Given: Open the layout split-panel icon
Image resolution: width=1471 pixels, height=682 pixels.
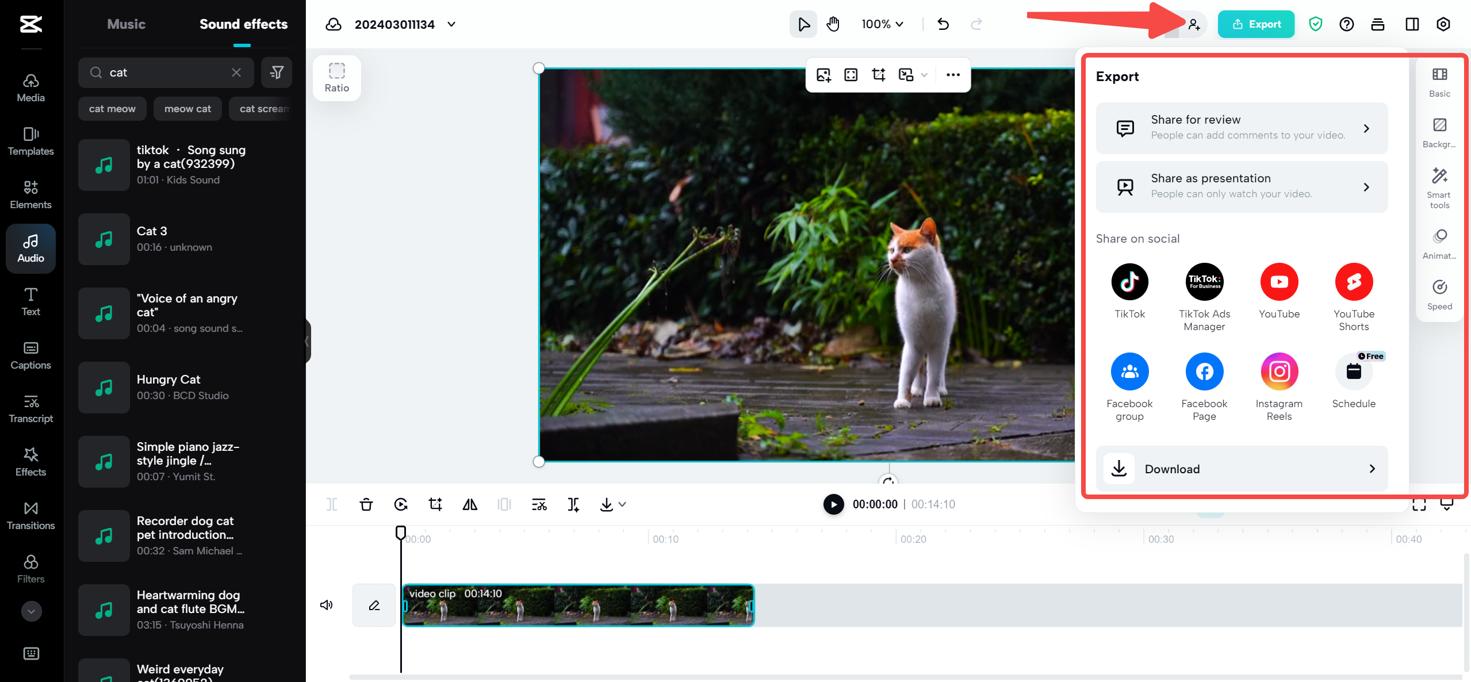Looking at the screenshot, I should pyautogui.click(x=1412, y=24).
